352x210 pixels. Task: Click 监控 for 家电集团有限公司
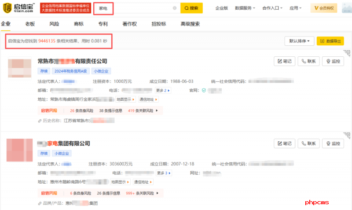pyautogui.click(x=333, y=144)
